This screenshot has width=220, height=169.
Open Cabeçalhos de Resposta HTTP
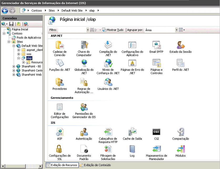tap(108, 135)
